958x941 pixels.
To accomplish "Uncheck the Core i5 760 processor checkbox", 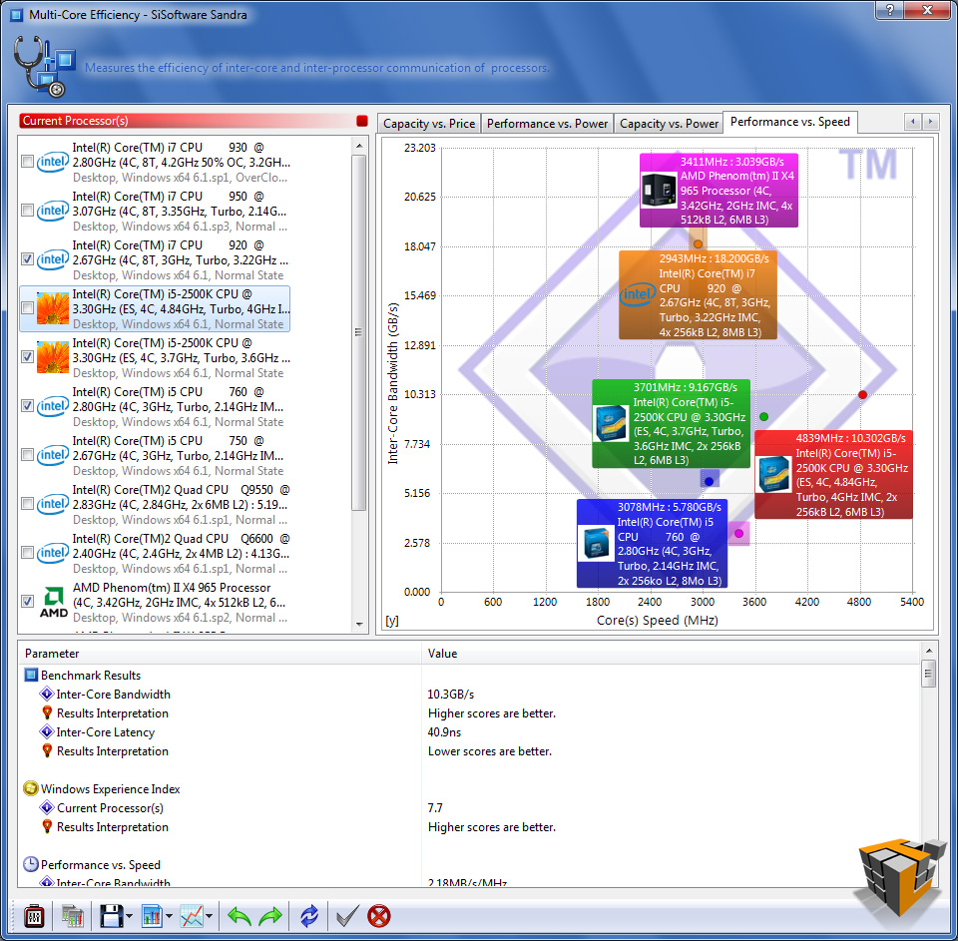I will point(27,406).
